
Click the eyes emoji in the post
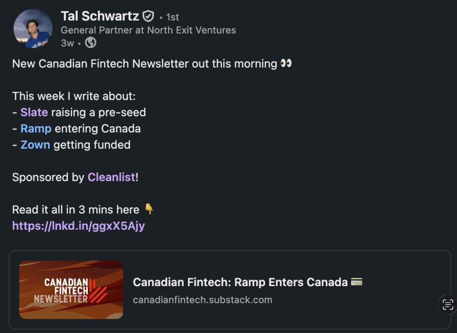click(286, 63)
